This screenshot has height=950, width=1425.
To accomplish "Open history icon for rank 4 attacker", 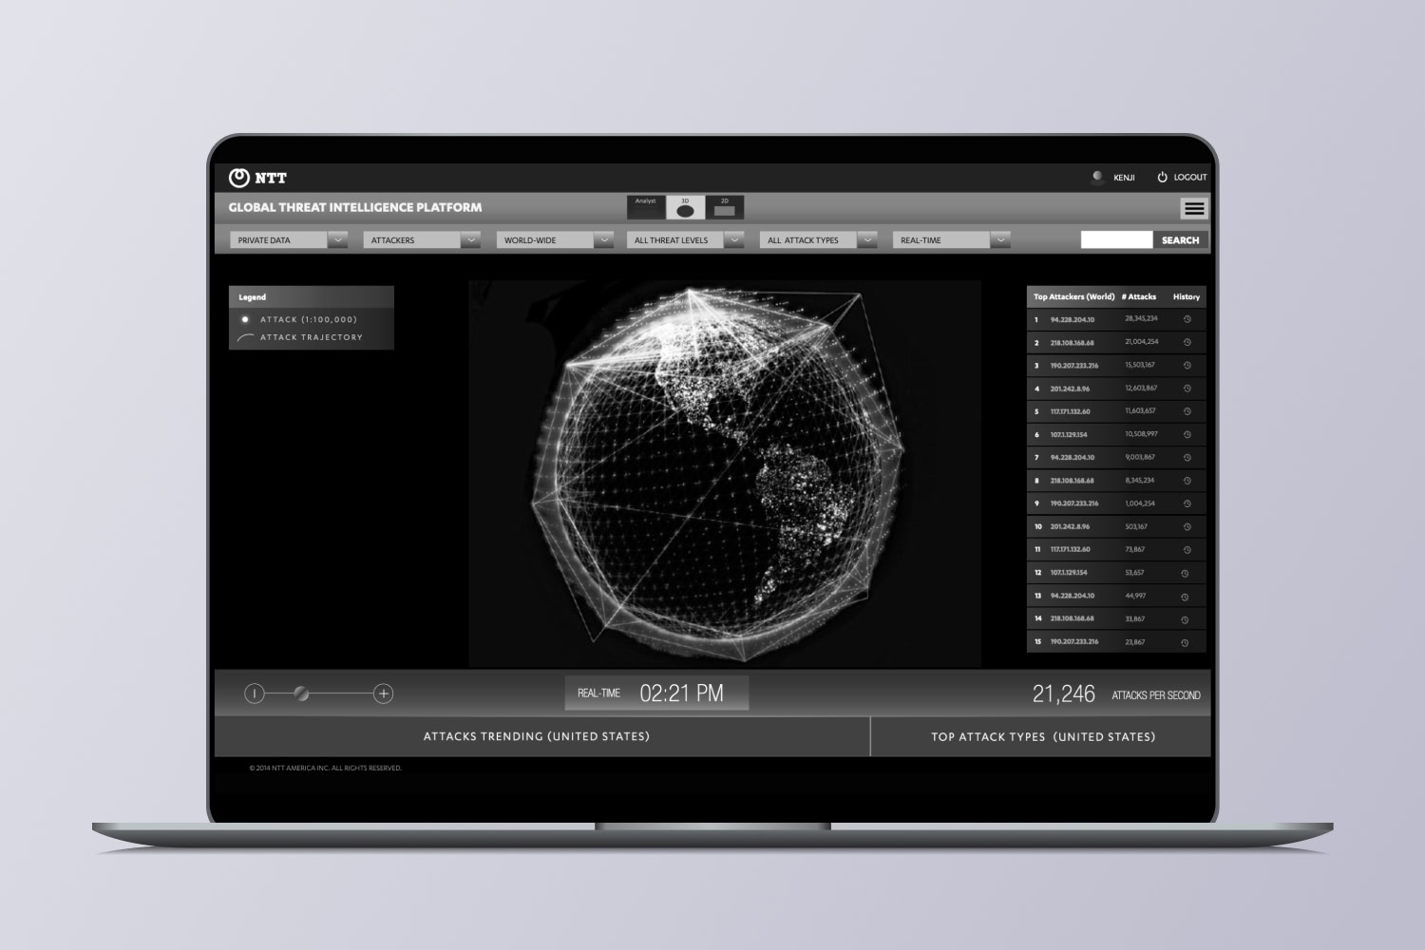I will point(1187,389).
